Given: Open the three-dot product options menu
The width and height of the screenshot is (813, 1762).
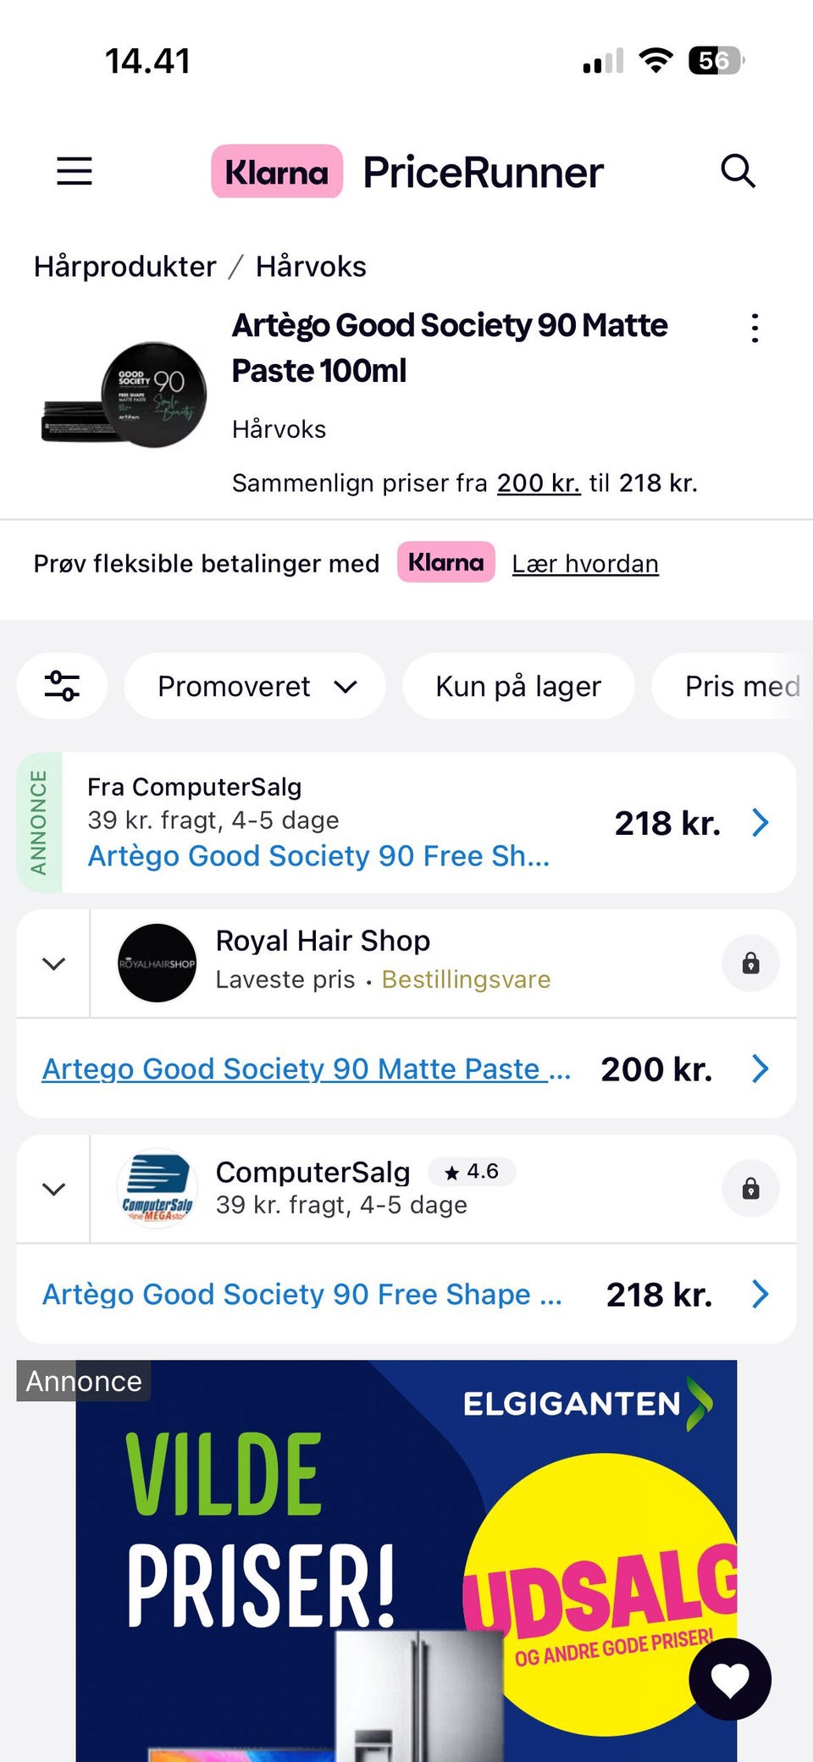Looking at the screenshot, I should click(x=755, y=328).
